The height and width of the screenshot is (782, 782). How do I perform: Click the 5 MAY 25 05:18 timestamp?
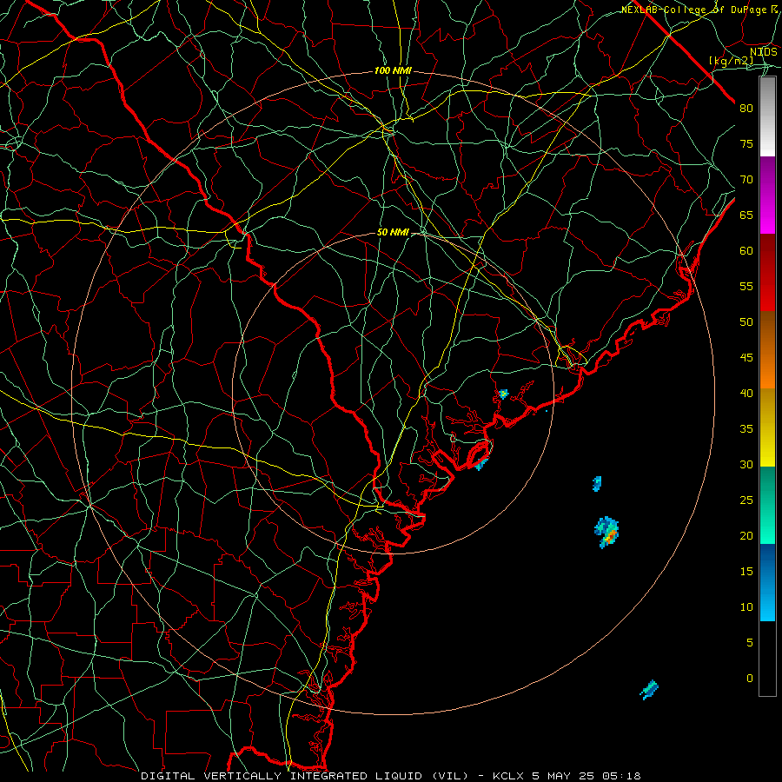[586, 776]
